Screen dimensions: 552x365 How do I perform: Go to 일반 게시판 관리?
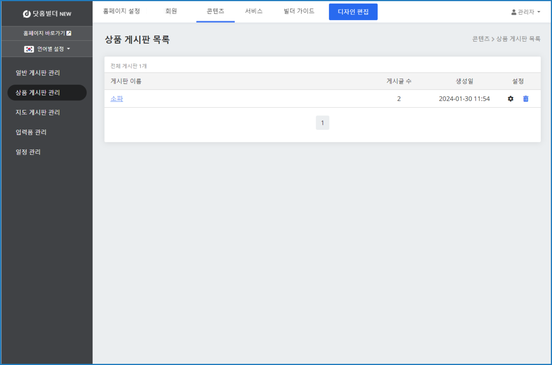(38, 73)
